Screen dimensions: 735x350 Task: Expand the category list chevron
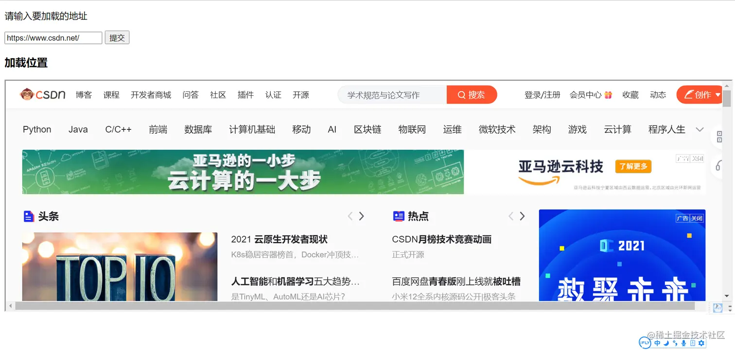(x=700, y=129)
